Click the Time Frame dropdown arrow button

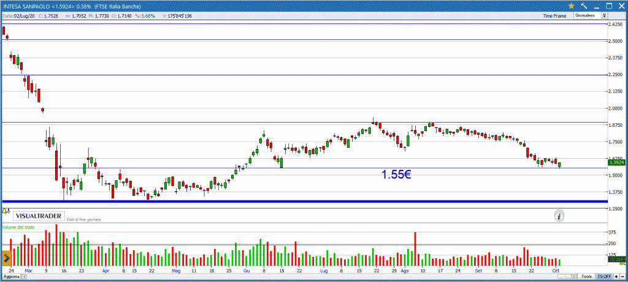[604, 15]
